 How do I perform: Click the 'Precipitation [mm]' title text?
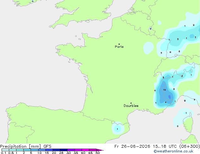click(x=21, y=146)
